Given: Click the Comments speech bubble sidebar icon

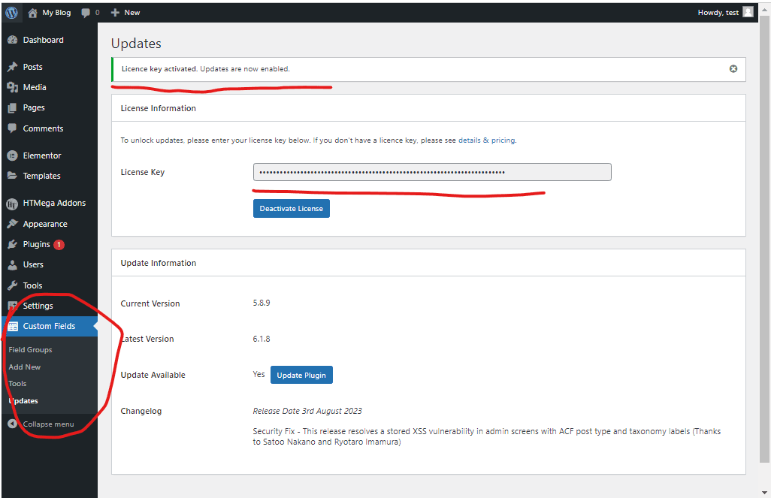Looking at the screenshot, I should [x=12, y=128].
